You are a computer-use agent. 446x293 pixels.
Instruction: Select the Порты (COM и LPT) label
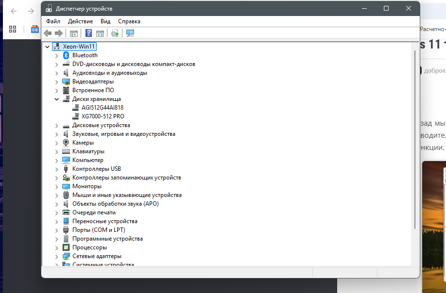(x=99, y=230)
